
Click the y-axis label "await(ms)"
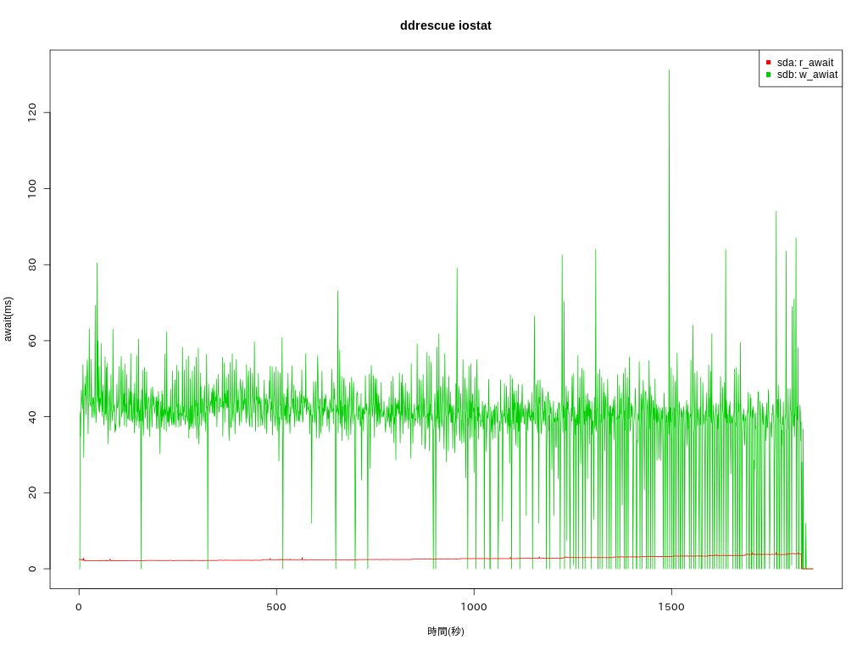(x=8, y=320)
